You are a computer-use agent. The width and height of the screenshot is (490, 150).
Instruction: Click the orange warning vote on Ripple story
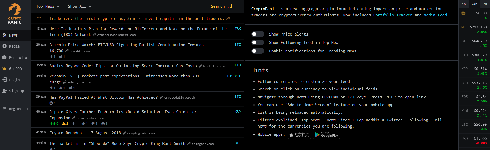click(x=64, y=123)
